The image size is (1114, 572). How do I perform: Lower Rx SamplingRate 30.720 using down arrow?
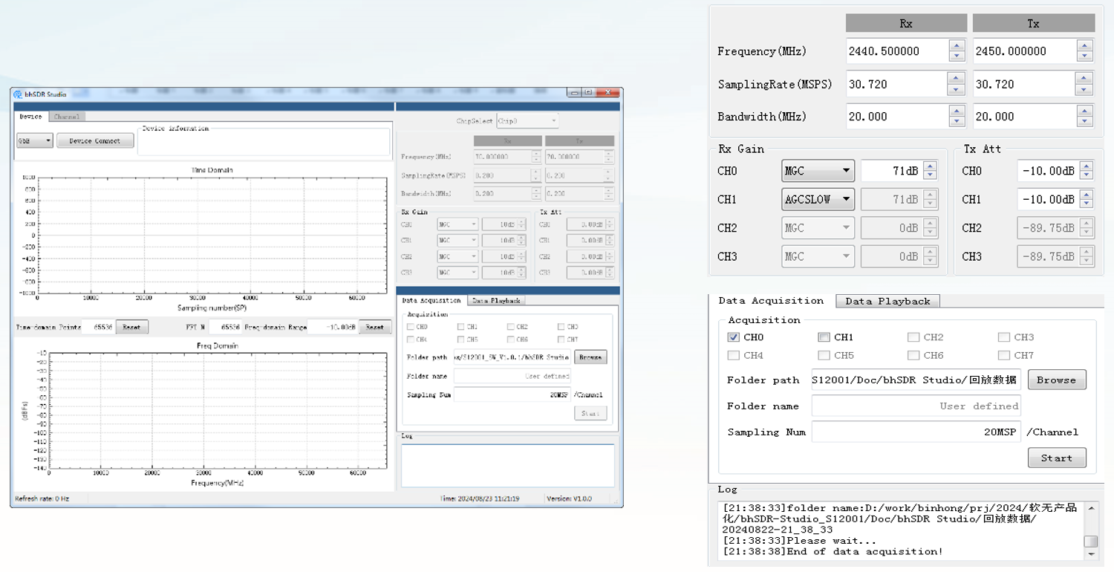pyautogui.click(x=957, y=90)
